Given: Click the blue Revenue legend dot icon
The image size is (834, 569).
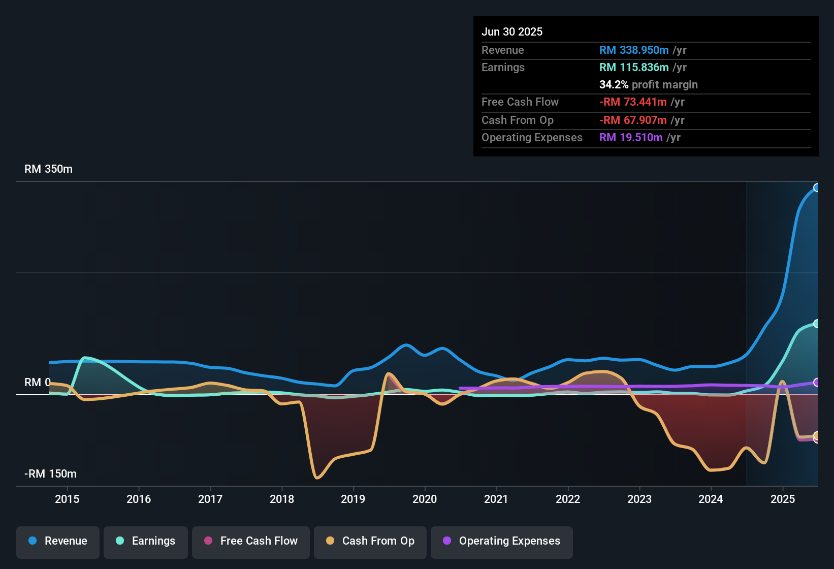Looking at the screenshot, I should click(x=31, y=541).
